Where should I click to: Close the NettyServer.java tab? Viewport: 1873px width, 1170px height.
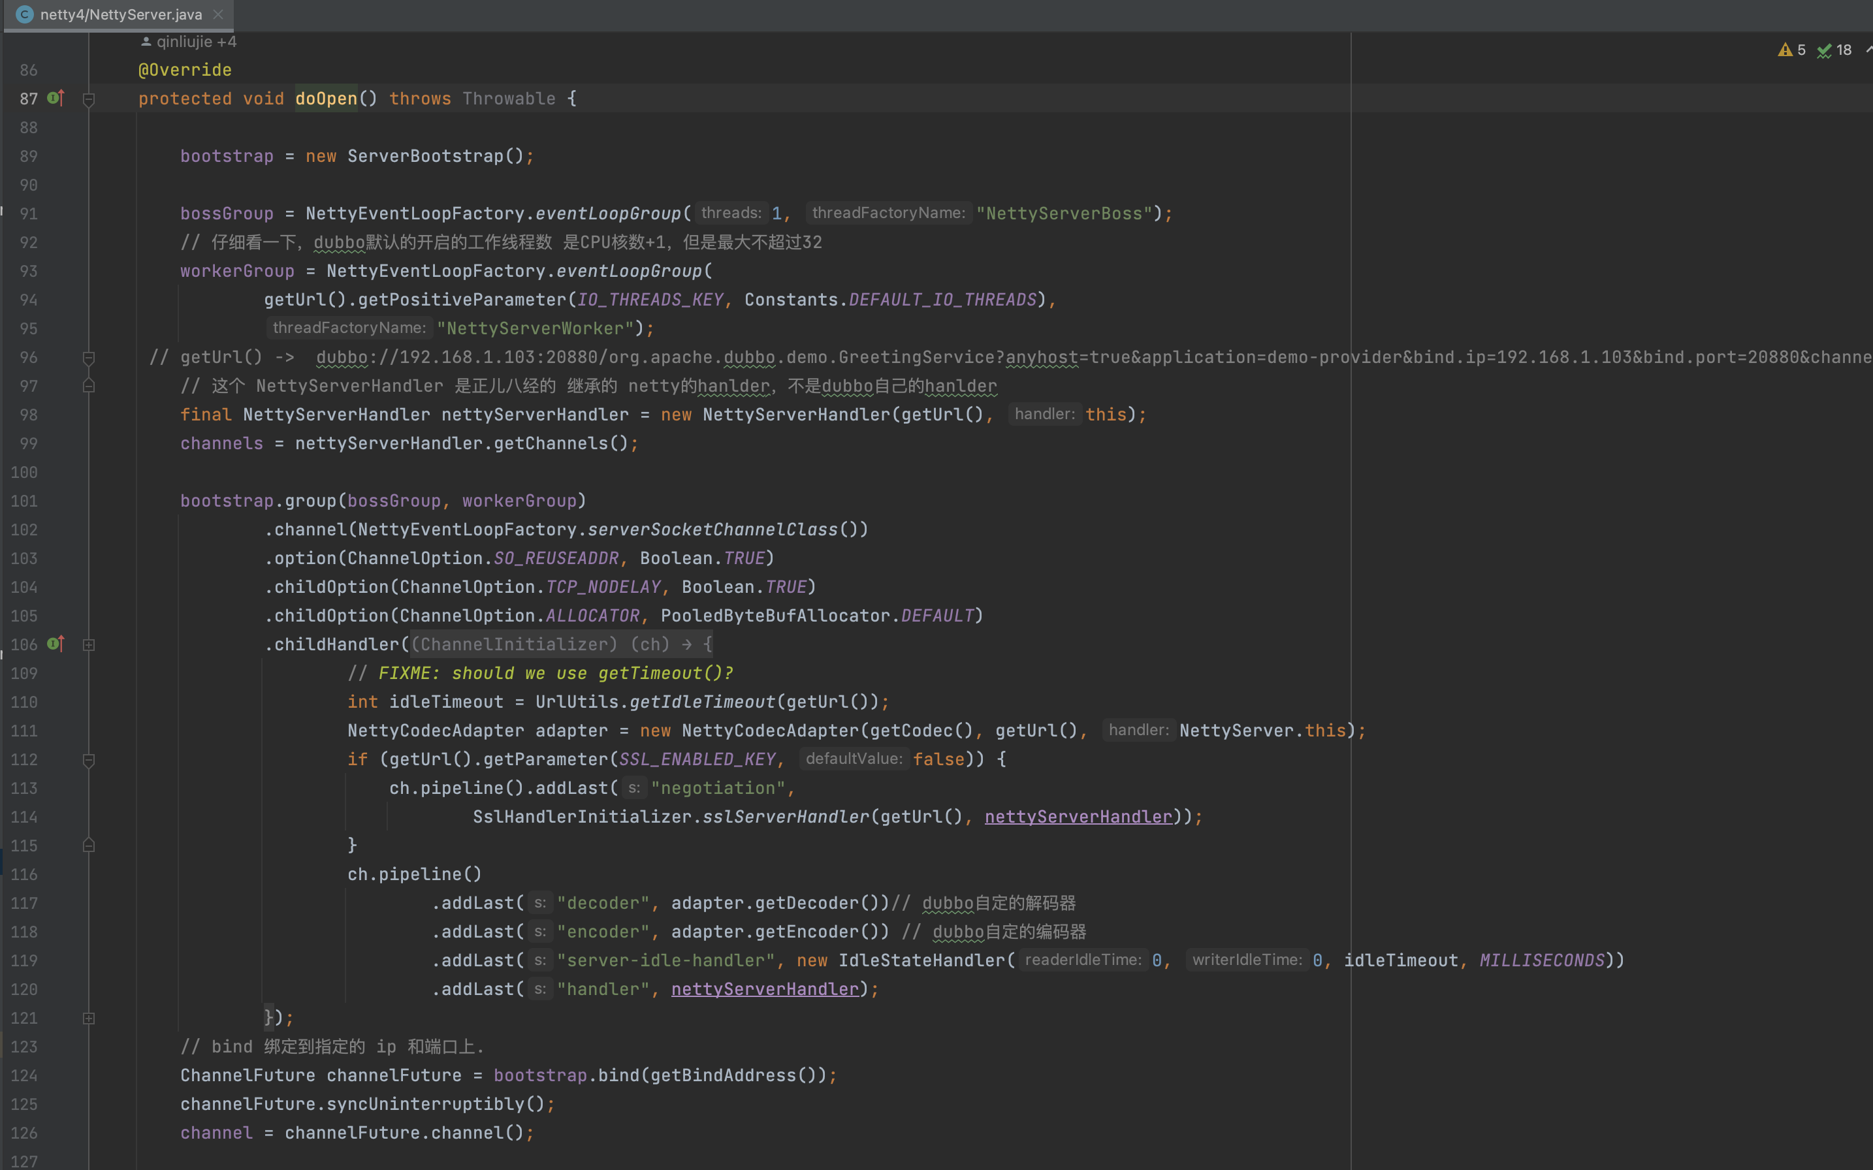pyautogui.click(x=218, y=15)
